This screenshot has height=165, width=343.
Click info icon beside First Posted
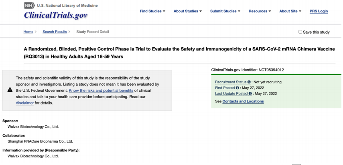237,88
